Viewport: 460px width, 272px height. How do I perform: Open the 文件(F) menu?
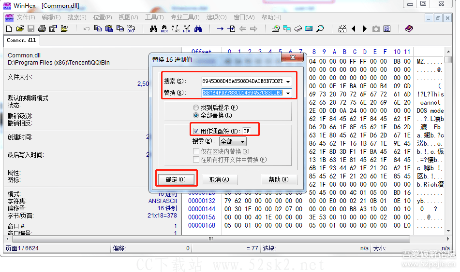[x=26, y=17]
